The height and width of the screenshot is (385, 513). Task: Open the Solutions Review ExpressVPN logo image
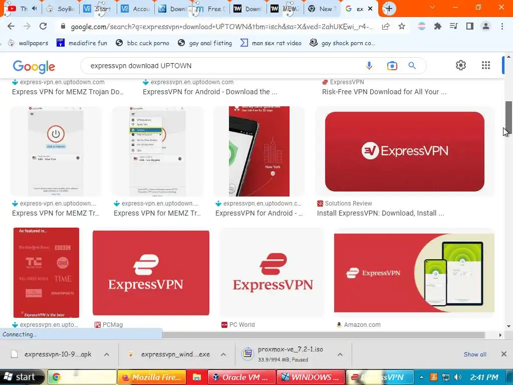[405, 151]
